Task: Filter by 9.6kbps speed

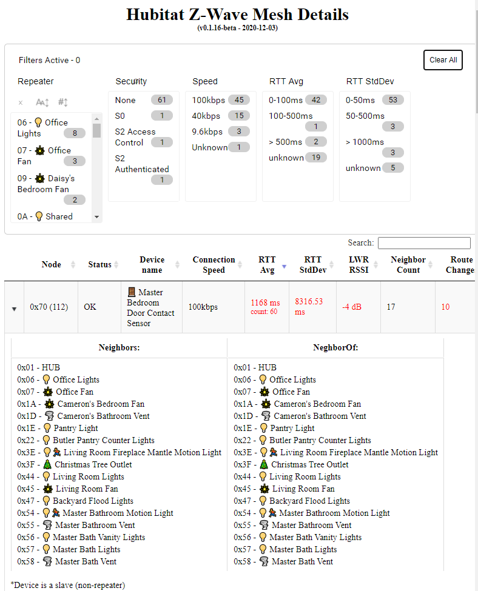Action: coord(220,132)
